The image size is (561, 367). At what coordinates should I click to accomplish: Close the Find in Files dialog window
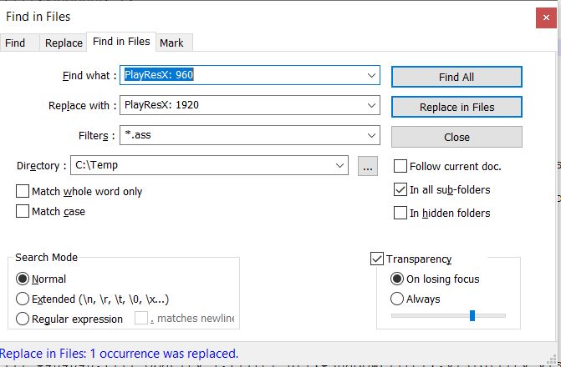click(542, 16)
